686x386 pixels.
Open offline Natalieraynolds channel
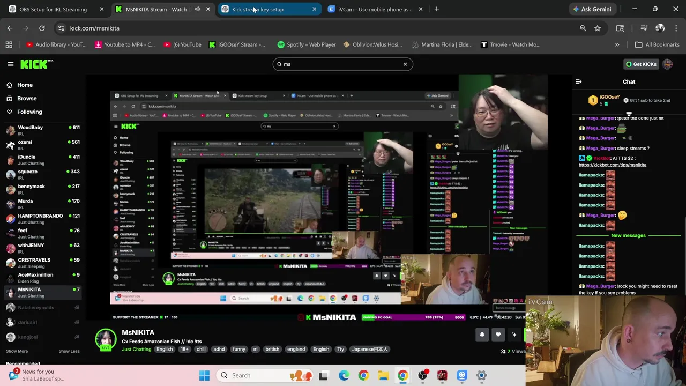pos(43,307)
